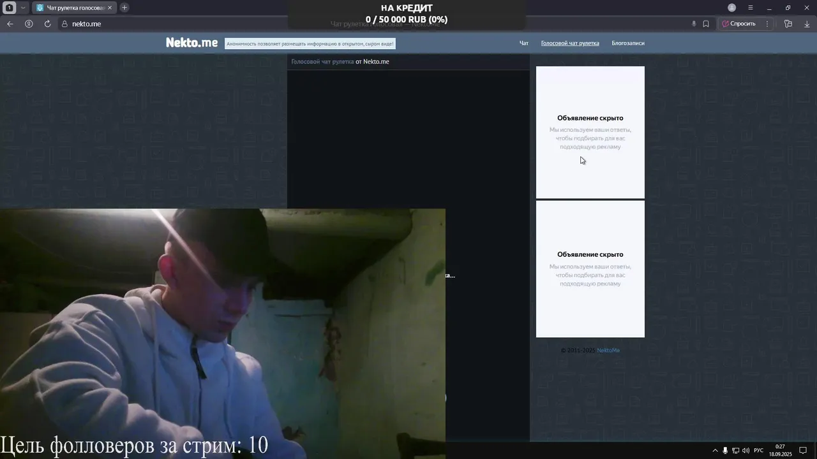Click the microphone tray icon
The width and height of the screenshot is (817, 459).
(725, 451)
